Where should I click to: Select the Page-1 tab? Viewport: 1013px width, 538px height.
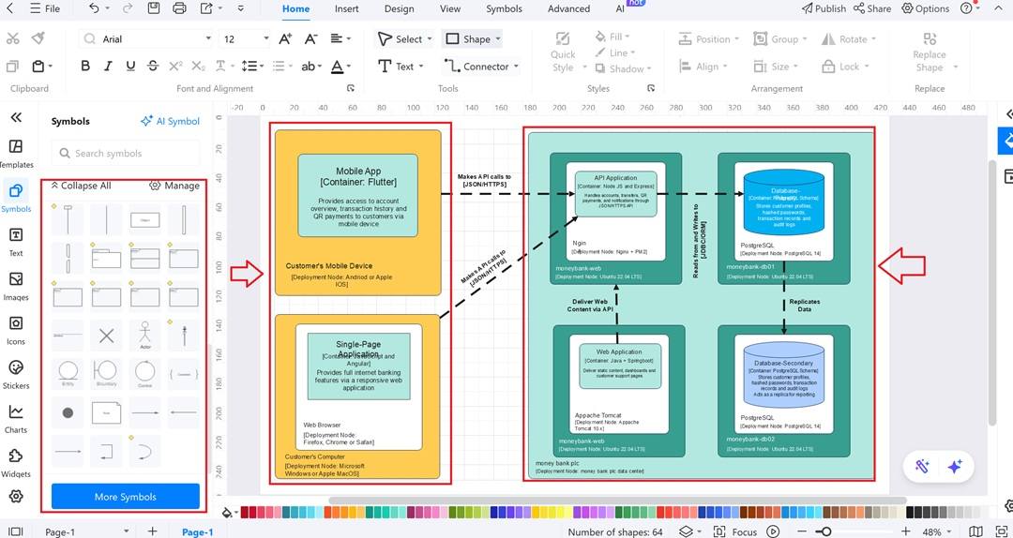coord(198,532)
